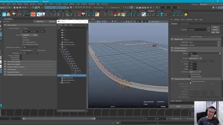Image resolution: width=223 pixels, height=125 pixels.
Task: Toggle Pin Component Pivot checkbox
Action: 21,42
